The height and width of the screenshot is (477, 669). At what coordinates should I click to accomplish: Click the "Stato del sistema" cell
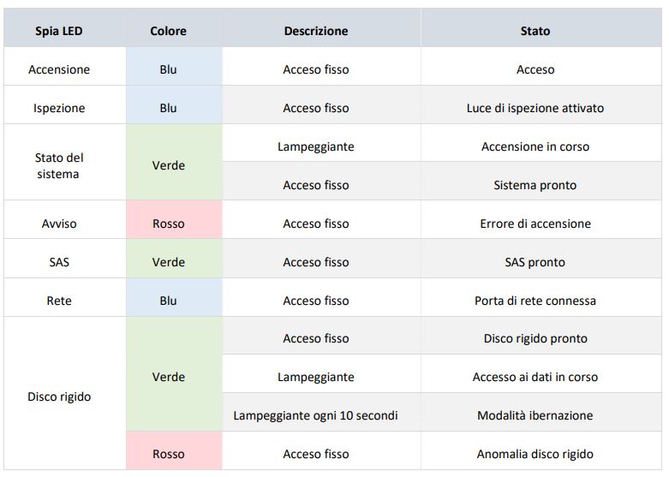pos(59,165)
